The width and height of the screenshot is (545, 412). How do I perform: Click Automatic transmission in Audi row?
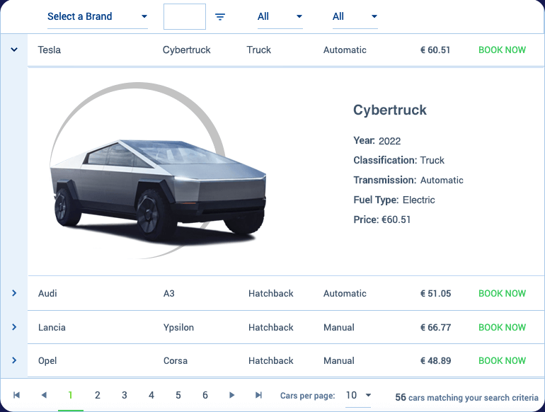tap(345, 294)
